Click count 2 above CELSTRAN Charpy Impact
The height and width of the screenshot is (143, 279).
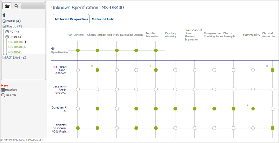tap(92, 66)
